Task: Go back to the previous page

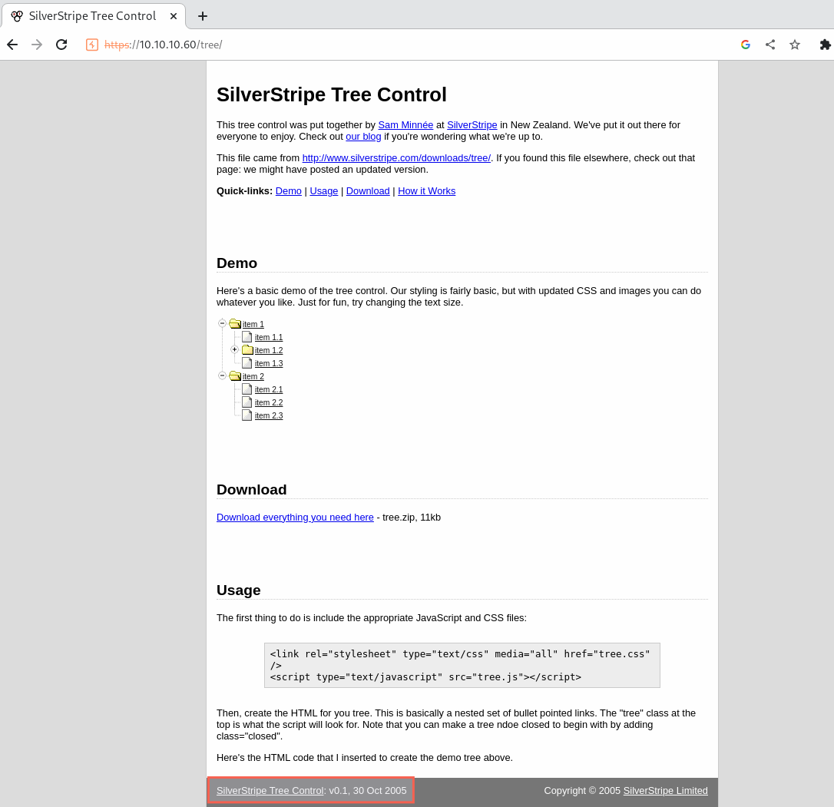Action: point(12,45)
